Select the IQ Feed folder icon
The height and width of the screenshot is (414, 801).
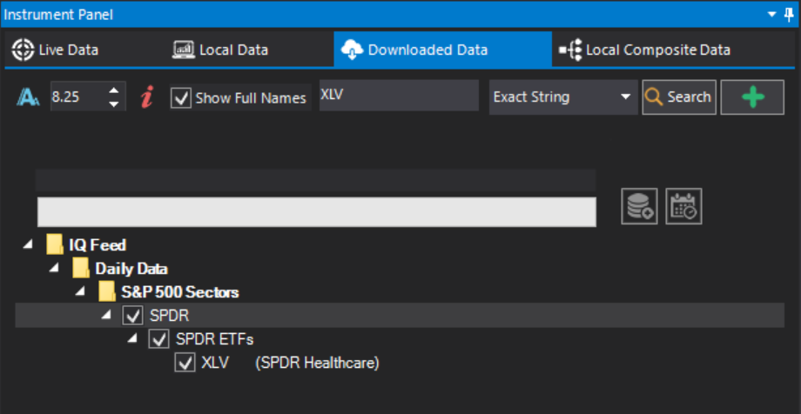tap(54, 244)
